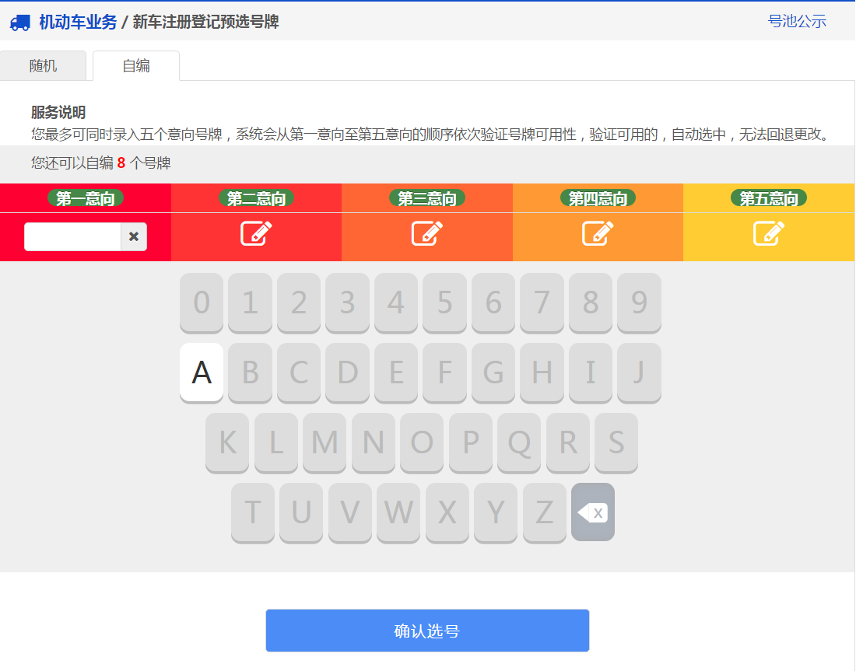856x671 pixels.
Task: Select letter A on the plate keyboard
Action: pyautogui.click(x=201, y=373)
